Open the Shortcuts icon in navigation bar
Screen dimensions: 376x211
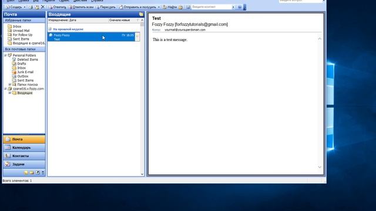pyautogui.click(x=38, y=172)
